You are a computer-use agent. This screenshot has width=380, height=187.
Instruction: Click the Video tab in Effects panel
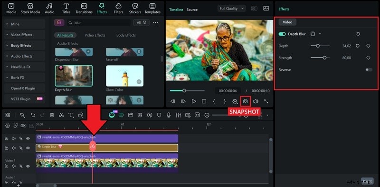click(287, 22)
